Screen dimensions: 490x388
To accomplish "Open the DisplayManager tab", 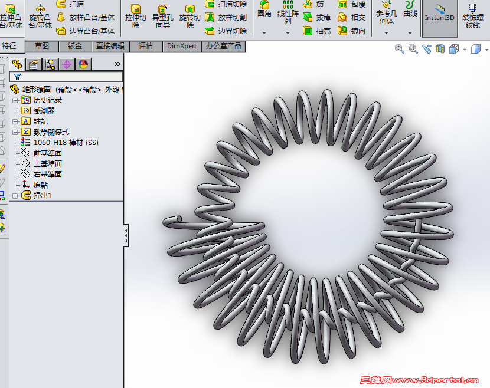I will click(x=83, y=64).
